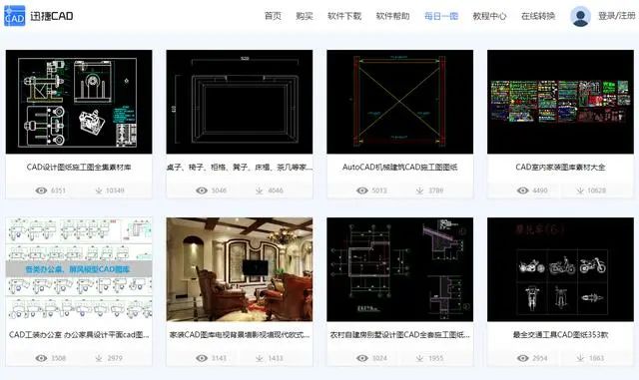This screenshot has width=639, height=380.
Task: Select the 每日一图 navigation tab
Action: pyautogui.click(x=441, y=16)
